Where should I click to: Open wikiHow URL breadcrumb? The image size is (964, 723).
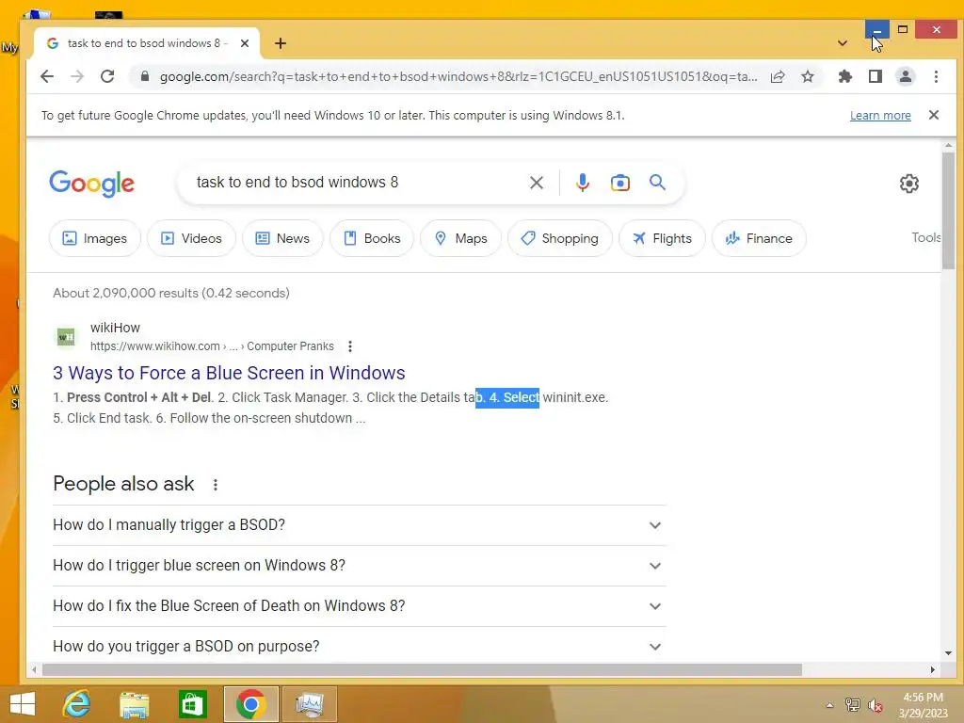pyautogui.click(x=212, y=346)
